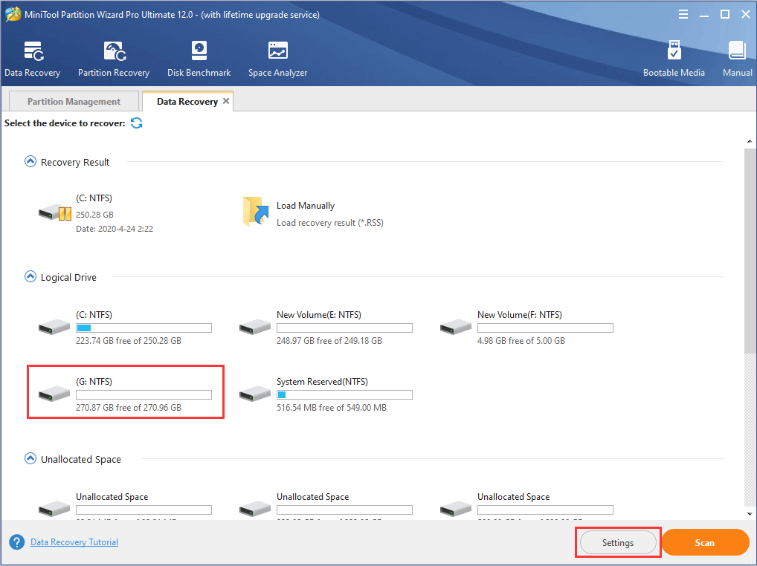Image resolution: width=757 pixels, height=566 pixels.
Task: Click the Load Manually label
Action: point(306,206)
